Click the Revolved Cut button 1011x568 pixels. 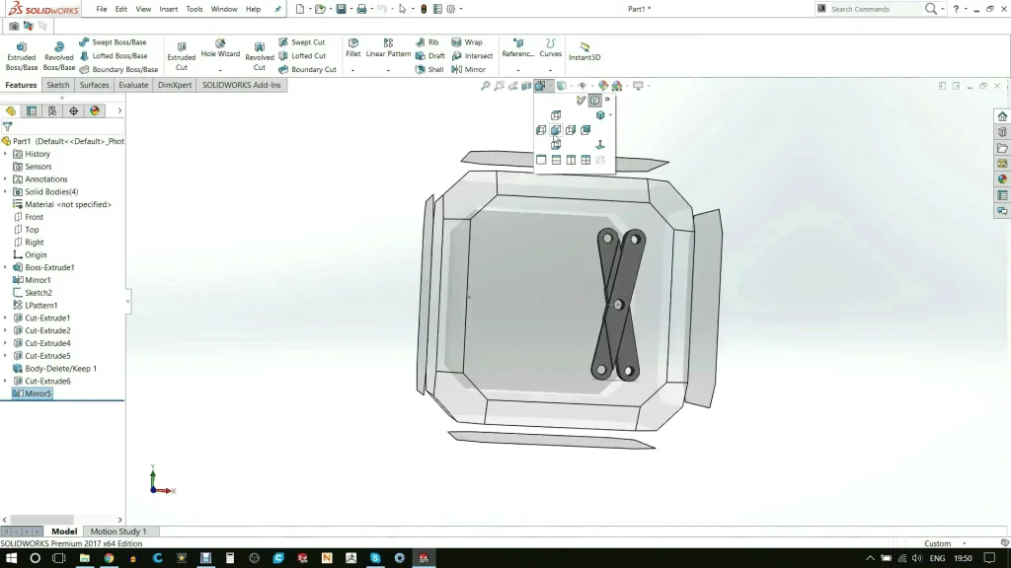[x=260, y=56]
